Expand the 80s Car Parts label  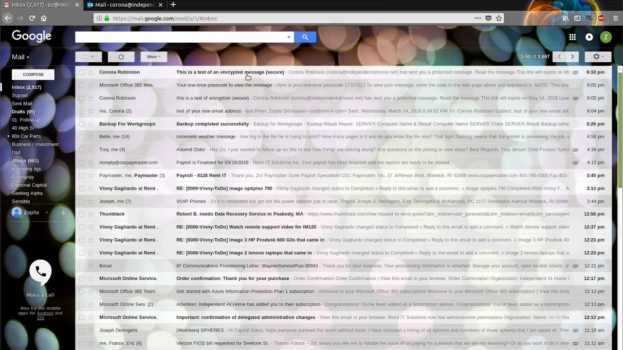8,136
